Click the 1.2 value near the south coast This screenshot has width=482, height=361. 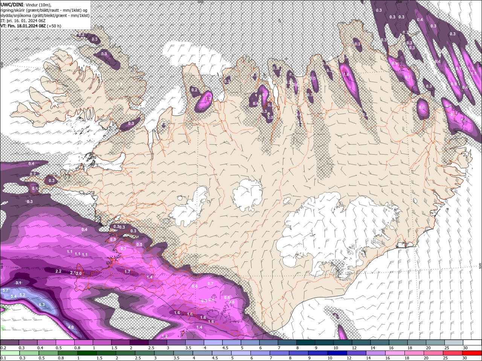[165, 336]
